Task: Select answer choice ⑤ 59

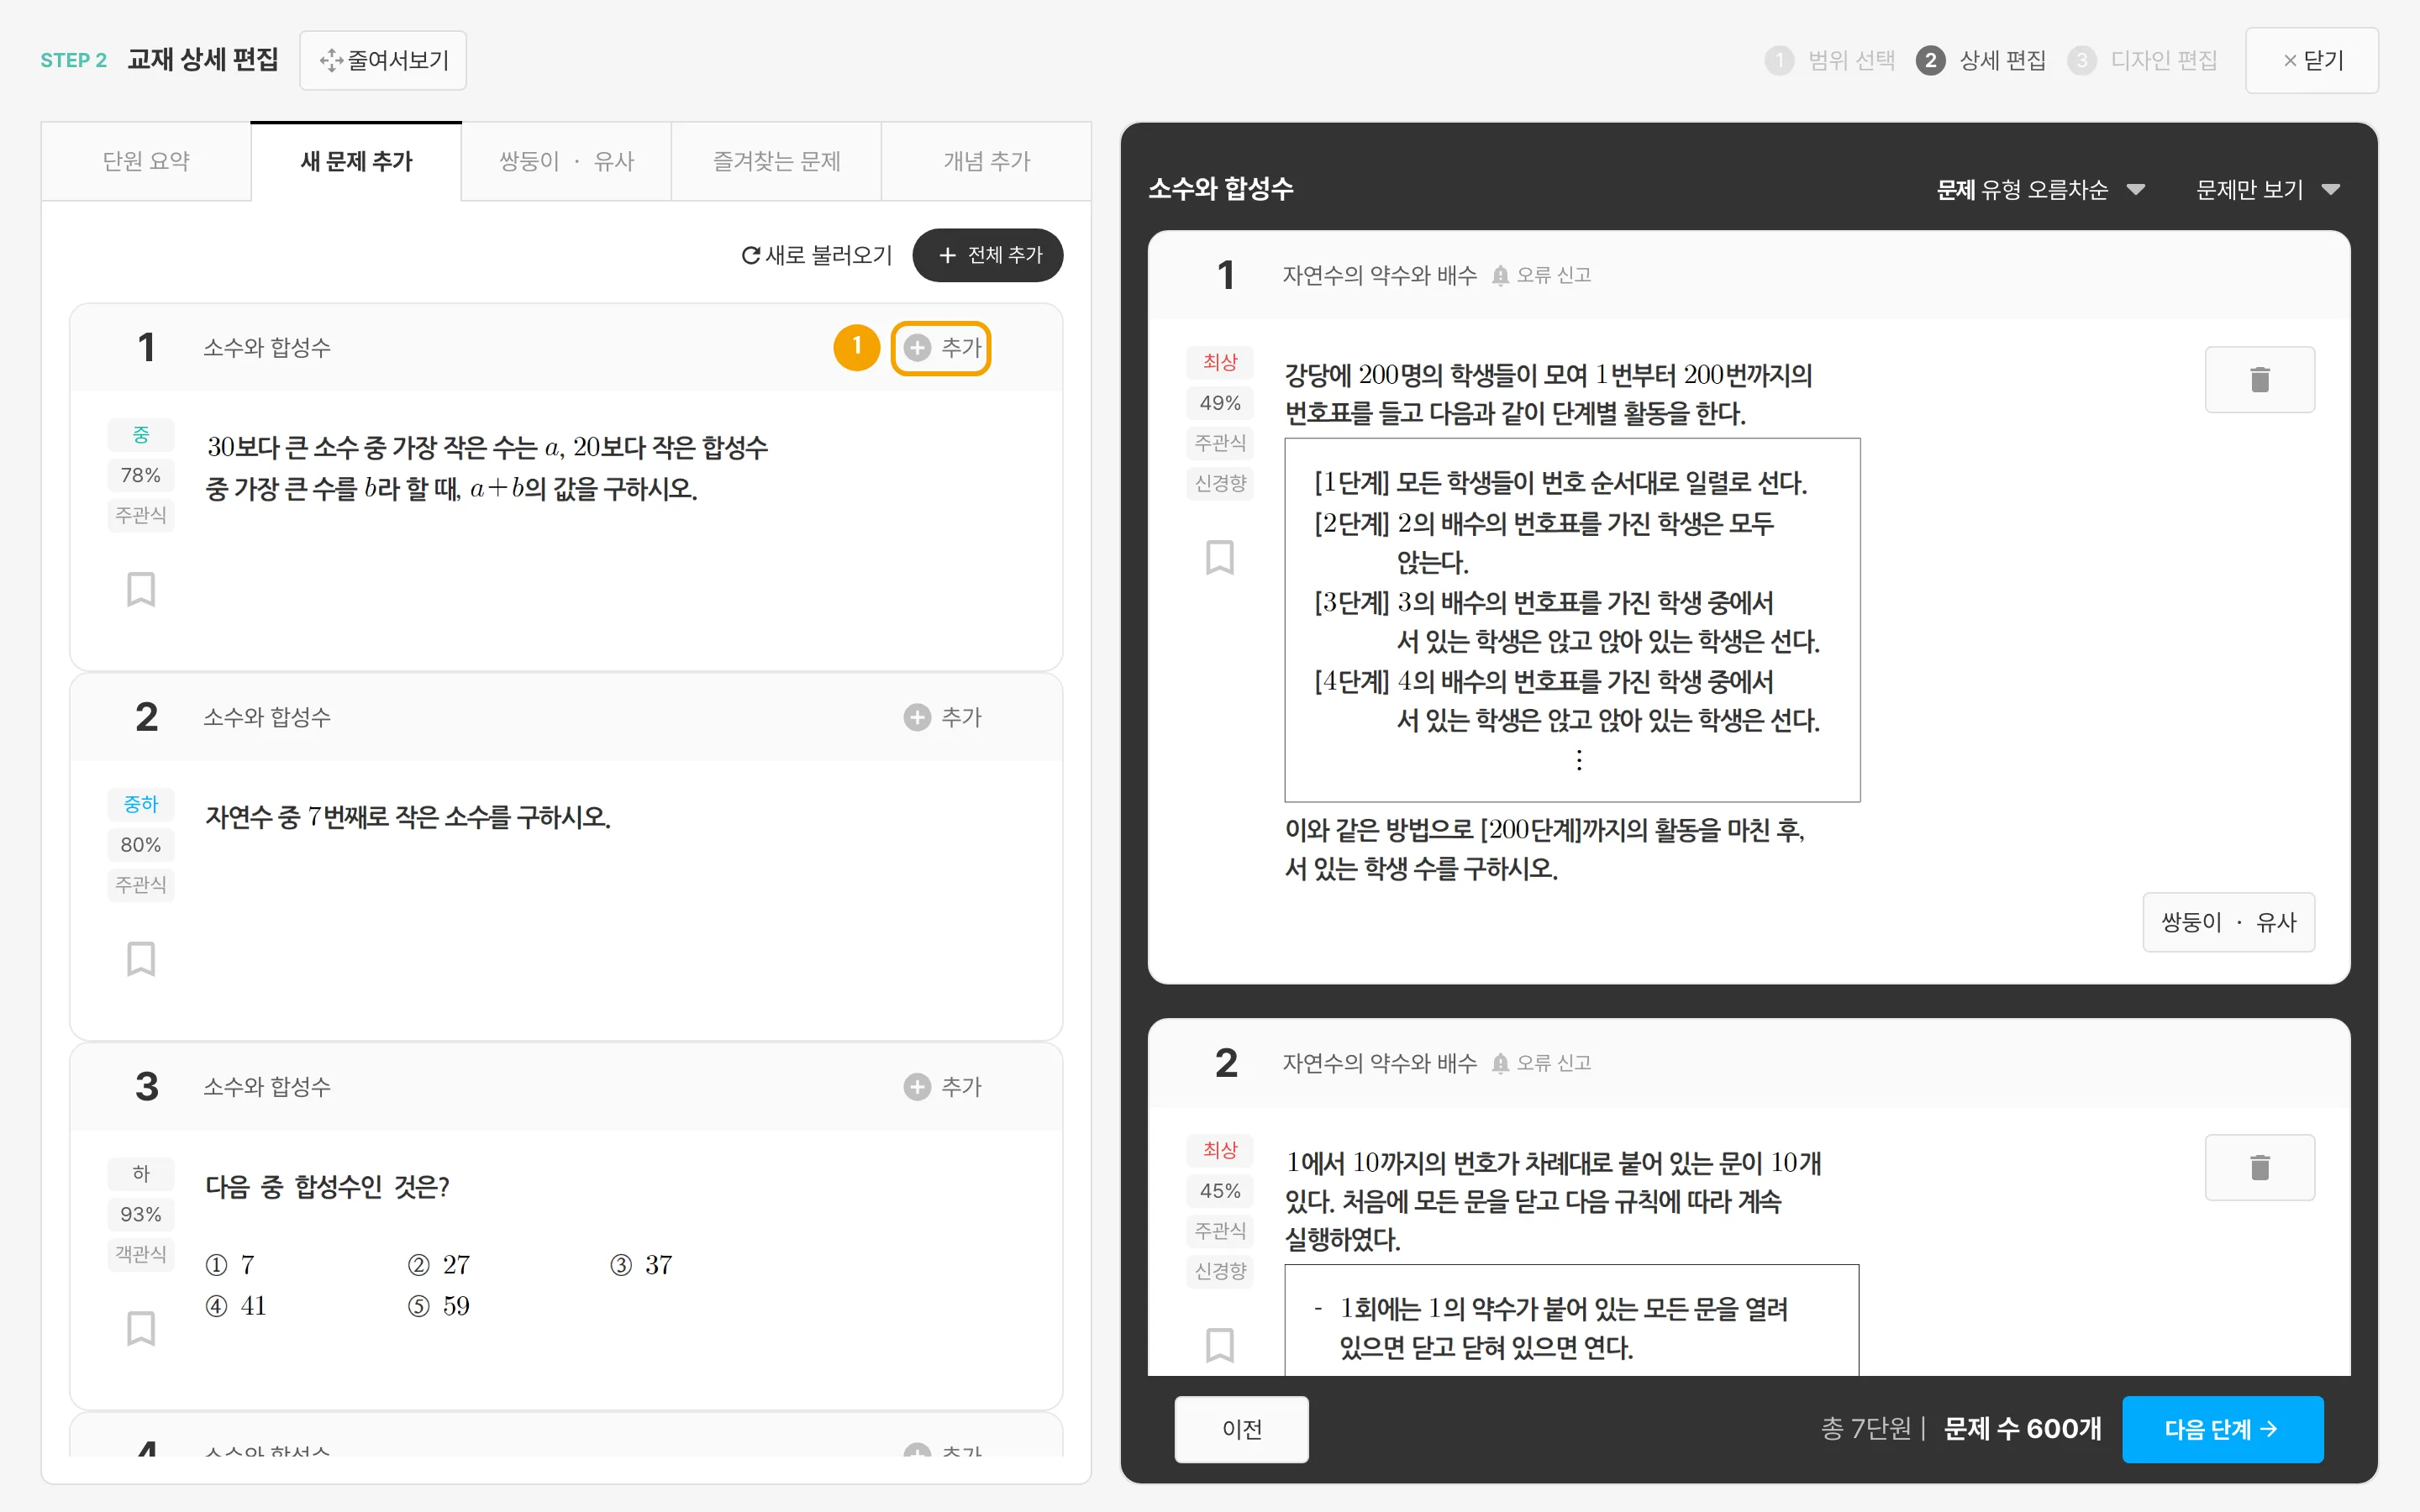Action: coord(439,1306)
